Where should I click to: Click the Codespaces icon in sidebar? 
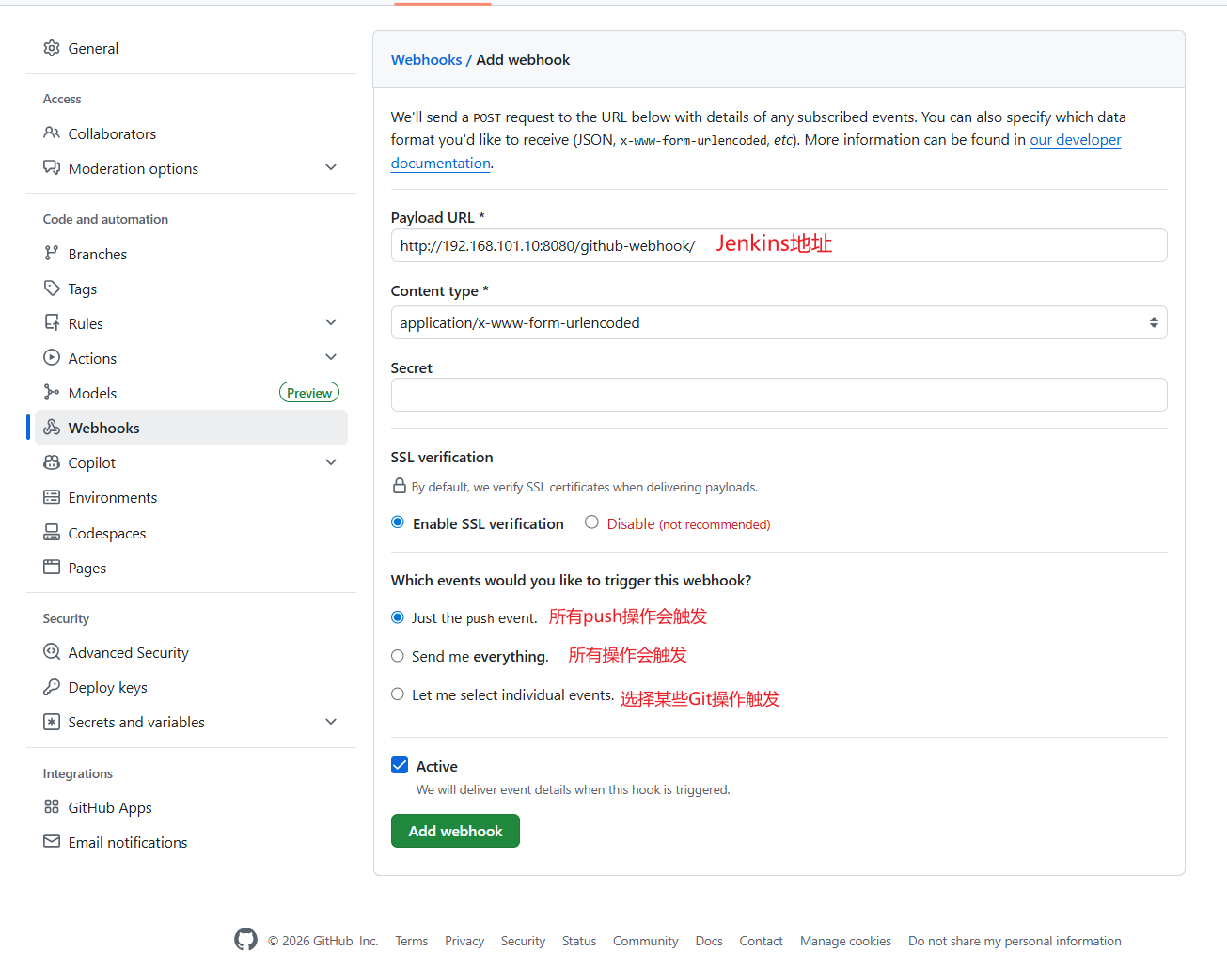click(x=52, y=533)
